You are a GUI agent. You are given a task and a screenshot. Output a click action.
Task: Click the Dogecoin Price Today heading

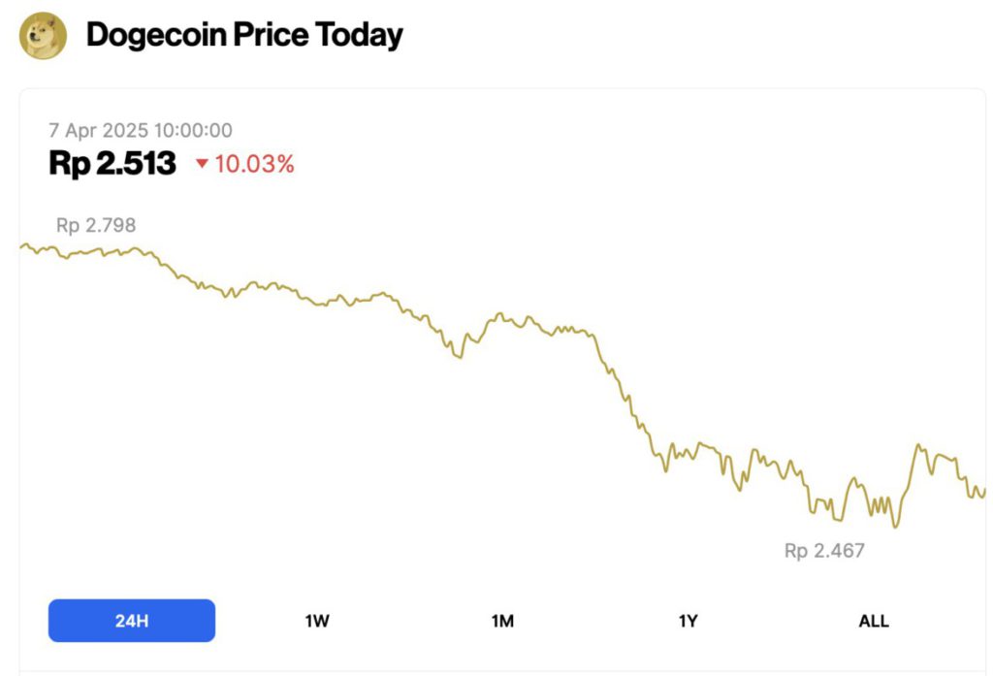pyautogui.click(x=244, y=36)
